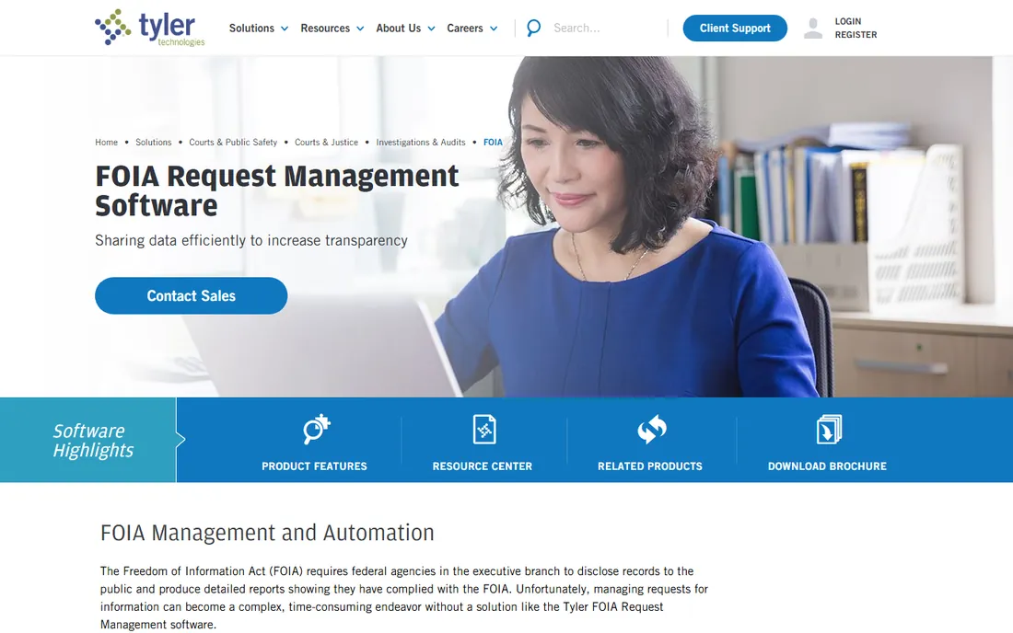Click the FOIA breadcrumb
The height and width of the screenshot is (633, 1013).
[493, 142]
